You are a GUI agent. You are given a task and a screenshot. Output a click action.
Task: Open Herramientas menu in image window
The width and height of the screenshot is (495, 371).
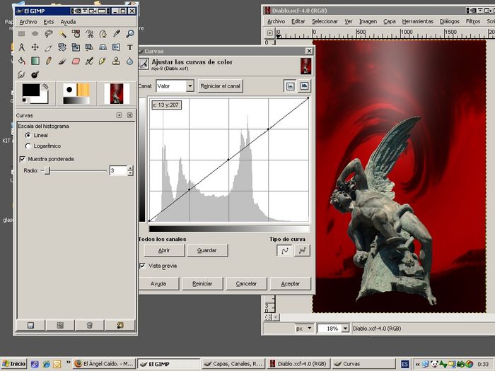click(418, 21)
